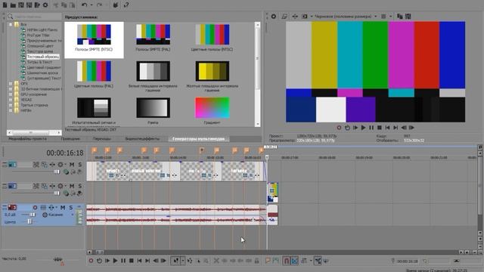Open the undo history dropdown arrow
484x272 pixels.
(92, 5)
